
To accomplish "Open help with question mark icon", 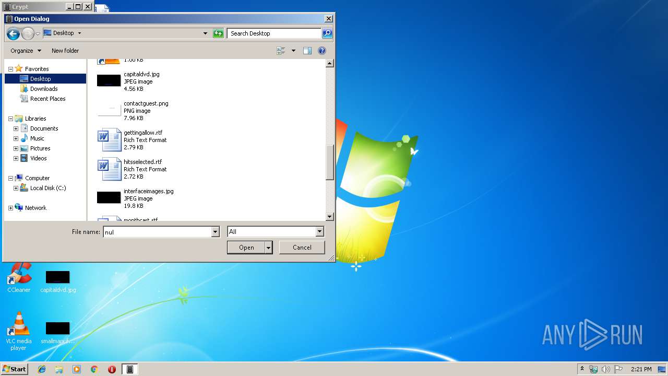I will [x=322, y=51].
